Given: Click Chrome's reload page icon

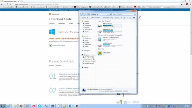Looking at the screenshot, I should [x=7, y=4].
